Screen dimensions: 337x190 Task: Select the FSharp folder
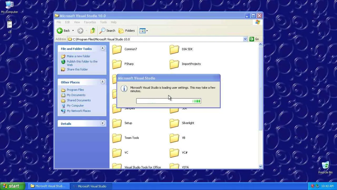pos(123,64)
